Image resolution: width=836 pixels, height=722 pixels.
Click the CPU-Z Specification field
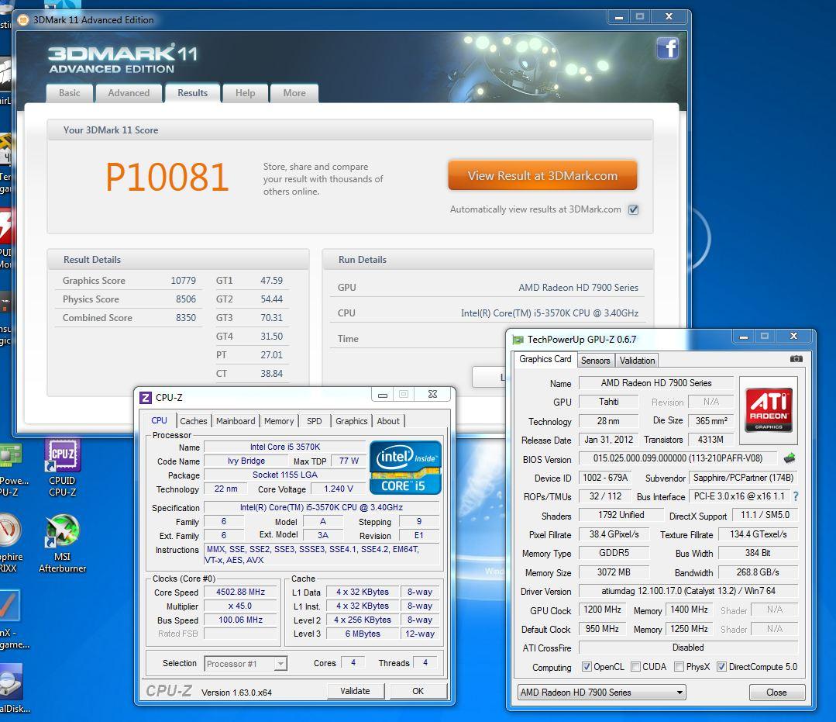pos(322,507)
